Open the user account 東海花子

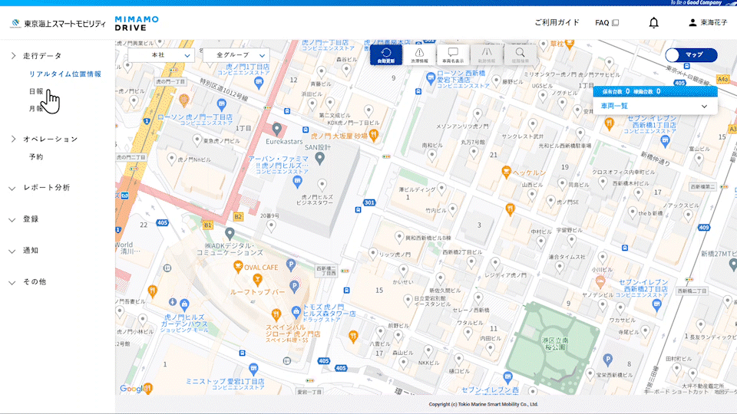707,22
